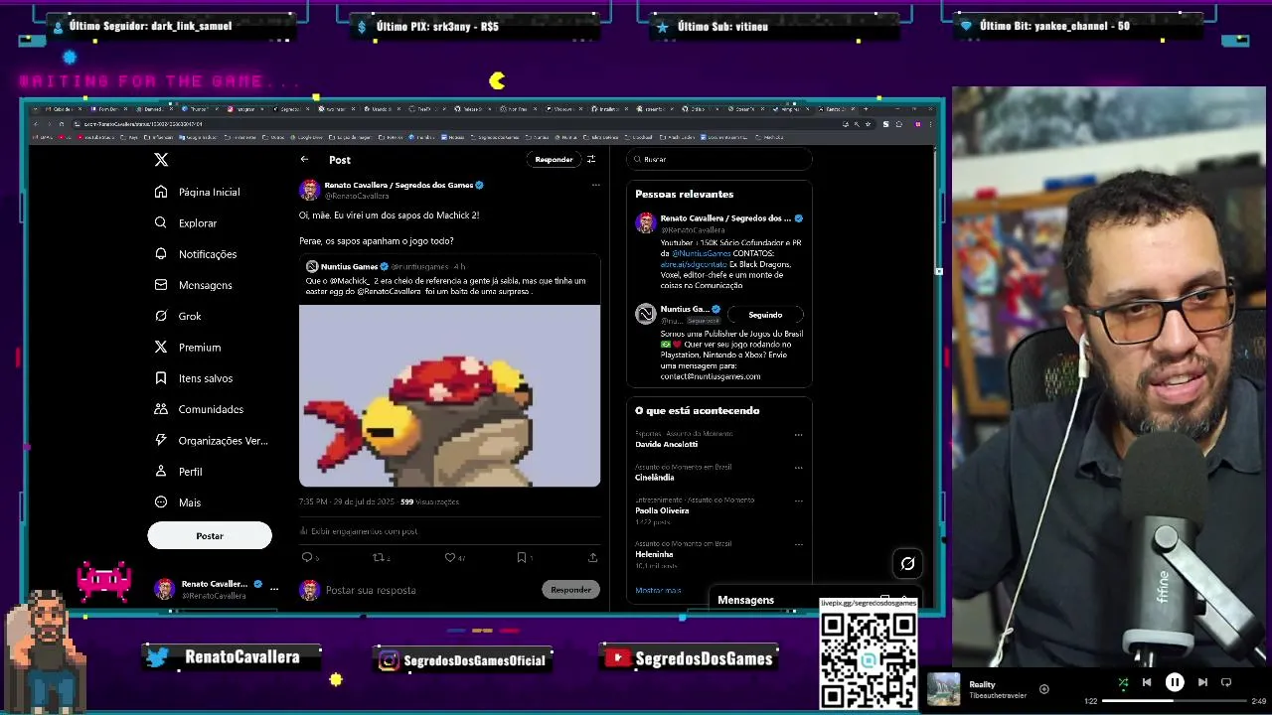The height and width of the screenshot is (715, 1272).
Task: Click the grey Responder reply button
Action: coord(571,590)
